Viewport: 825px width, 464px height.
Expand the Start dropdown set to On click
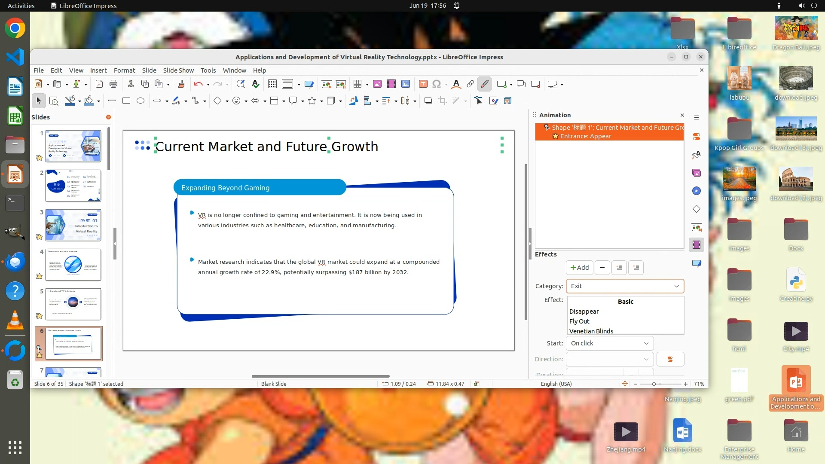[x=609, y=343]
